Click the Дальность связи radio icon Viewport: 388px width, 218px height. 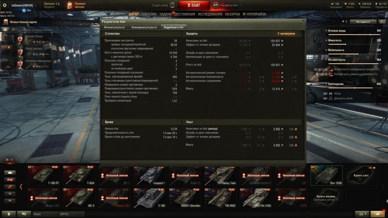click(330, 99)
